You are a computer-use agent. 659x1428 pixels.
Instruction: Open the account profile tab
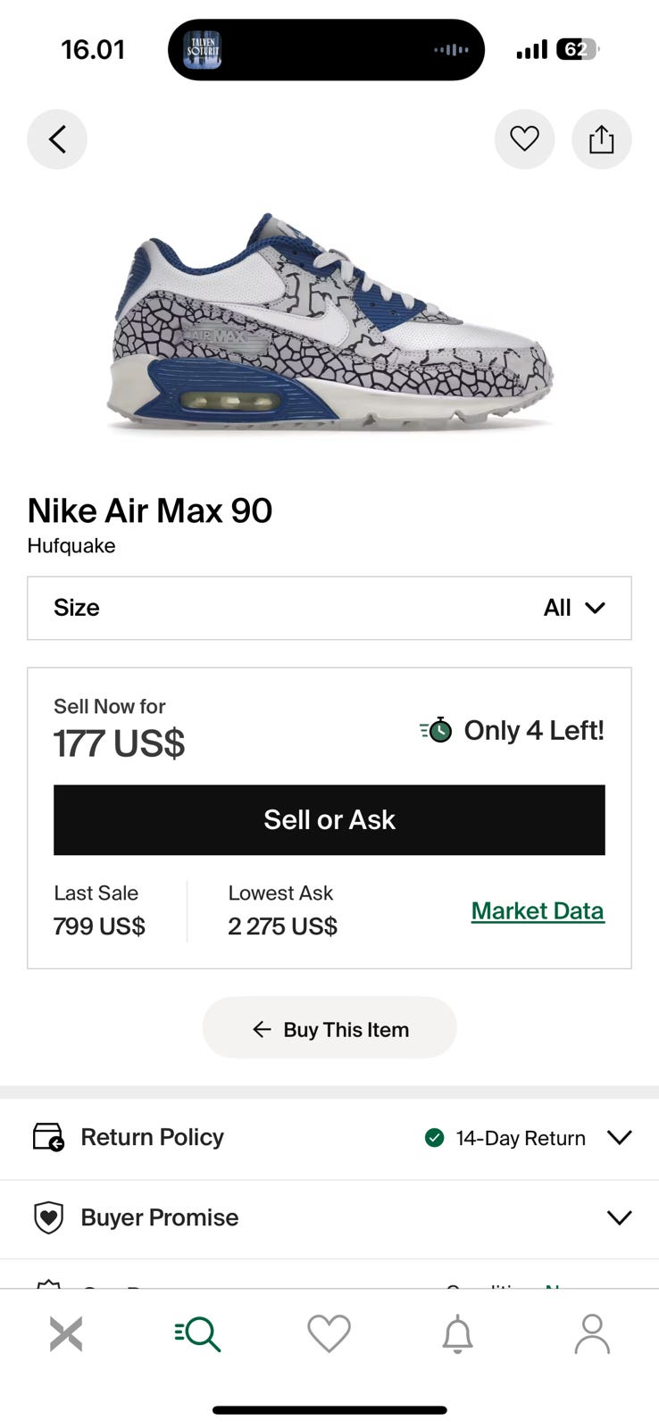(591, 1334)
